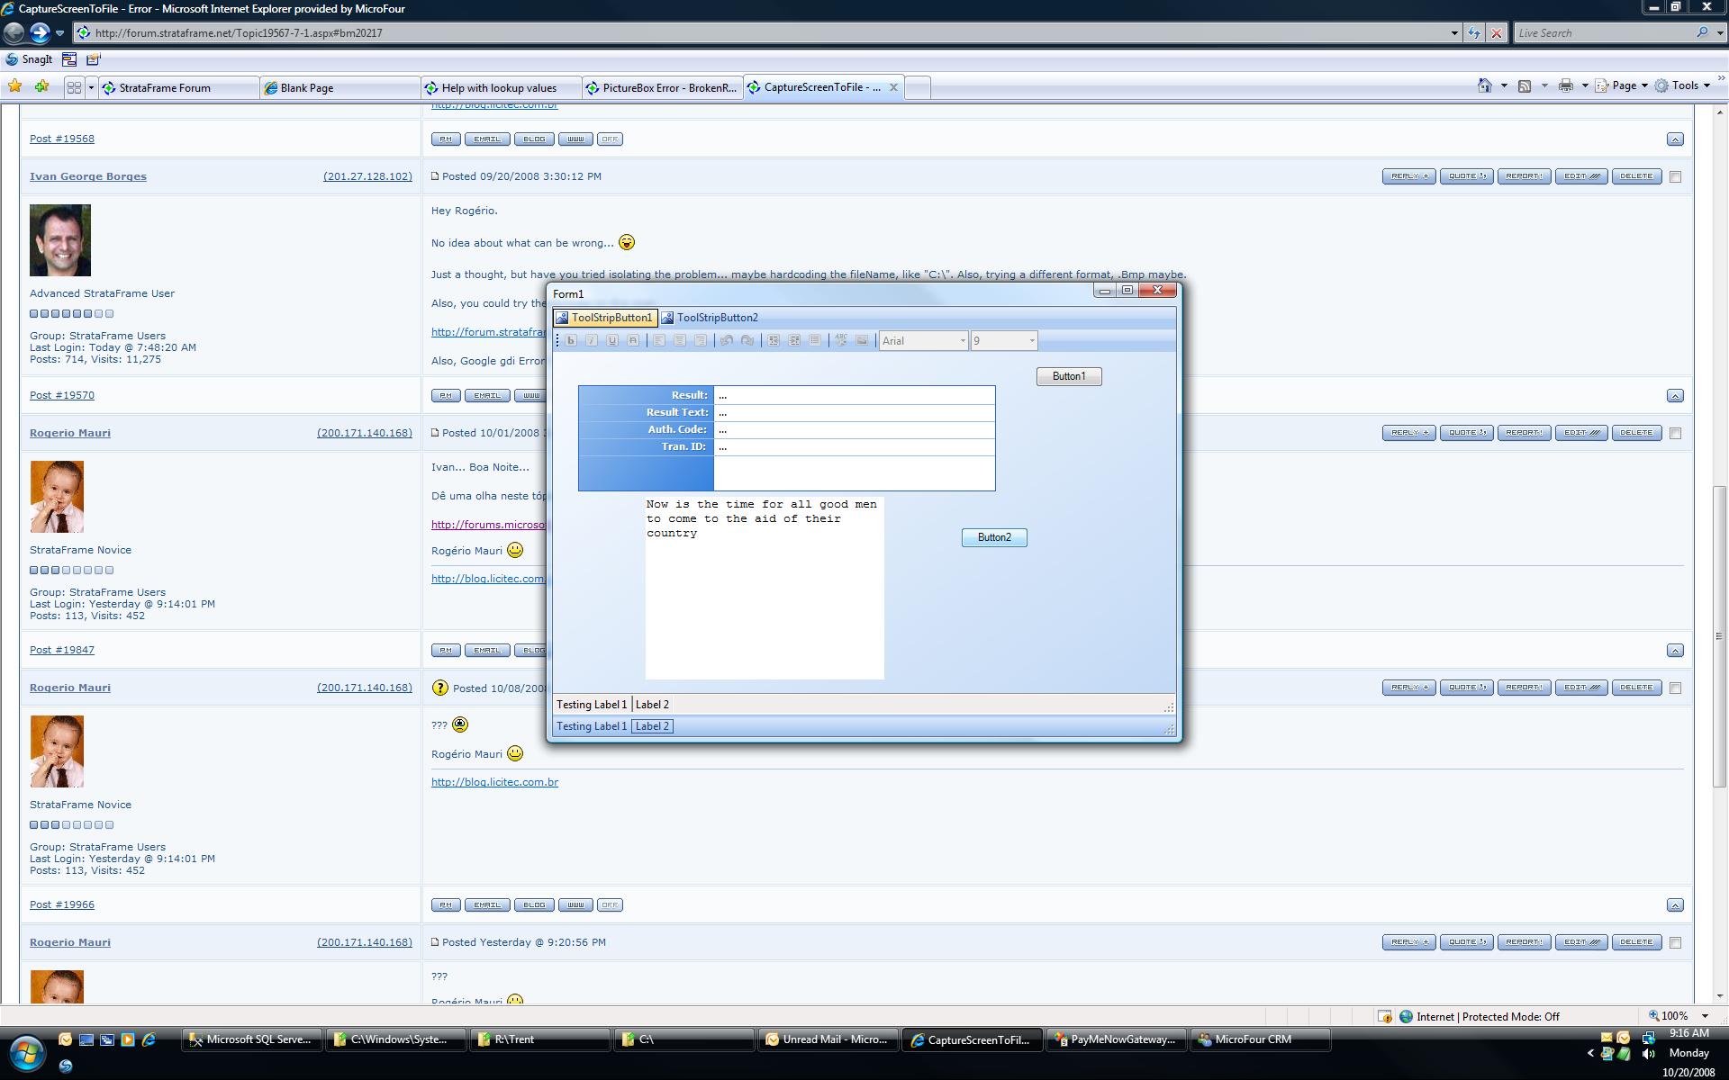Open the font size 9 dropdown
Viewport: 1729px width, 1080px height.
(1031, 341)
